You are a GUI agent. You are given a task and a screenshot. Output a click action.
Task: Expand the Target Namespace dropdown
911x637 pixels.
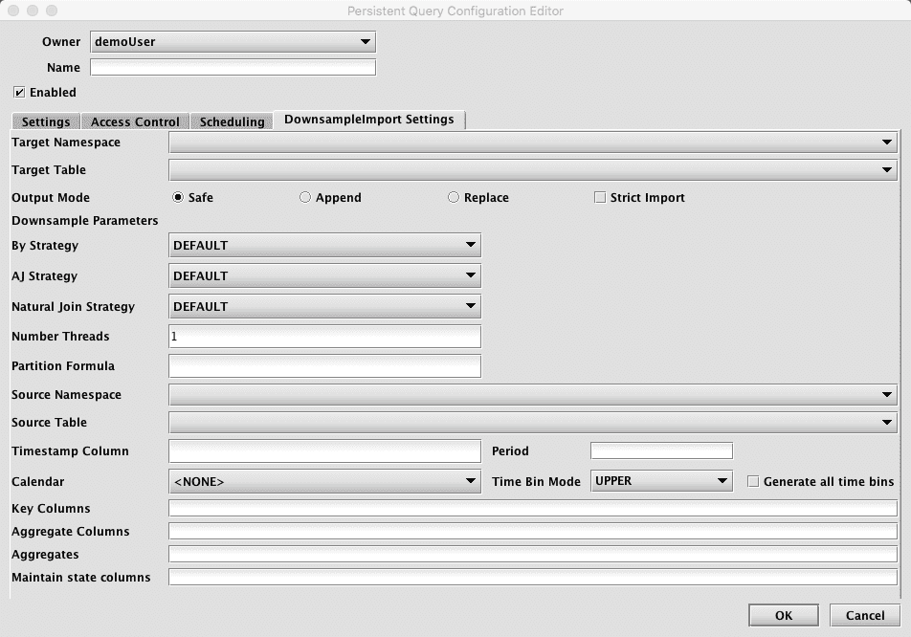coord(532,143)
